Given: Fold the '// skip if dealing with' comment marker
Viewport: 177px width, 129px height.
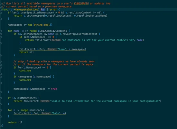Looking at the screenshot, I should [1, 61].
